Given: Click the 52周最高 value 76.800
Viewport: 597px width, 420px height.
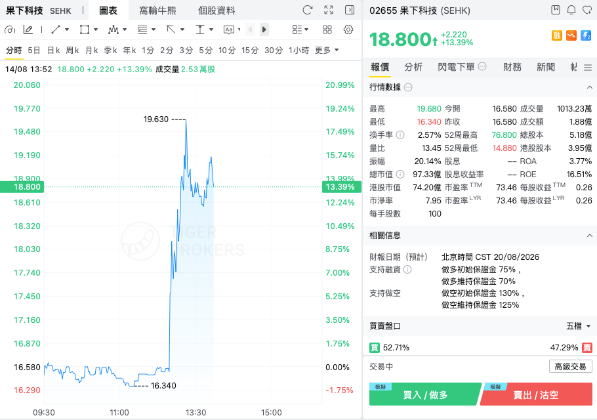Looking at the screenshot, I should pyautogui.click(x=504, y=135).
